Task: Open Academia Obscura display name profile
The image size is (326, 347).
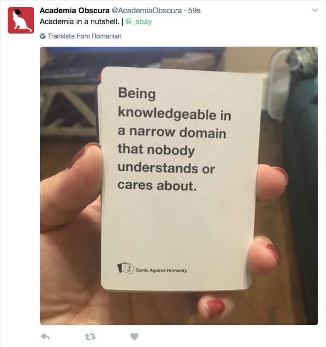Action: (74, 10)
